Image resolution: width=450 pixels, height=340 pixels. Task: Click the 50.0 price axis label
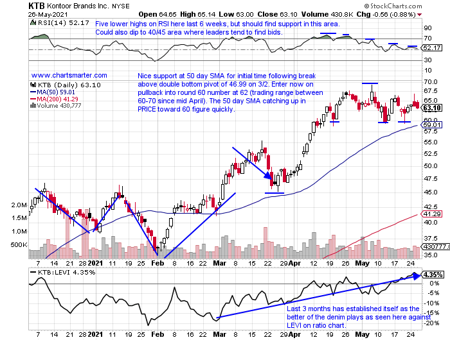431,166
